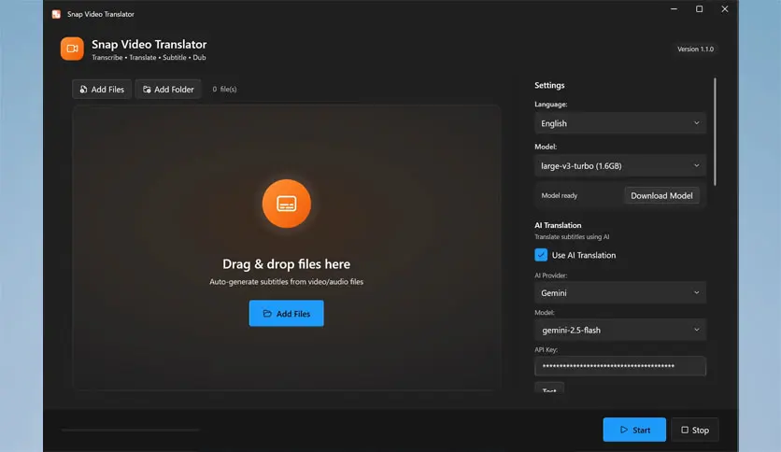Click 'Drag & drop files here' text
Image resolution: width=781 pixels, height=452 pixels.
click(287, 264)
